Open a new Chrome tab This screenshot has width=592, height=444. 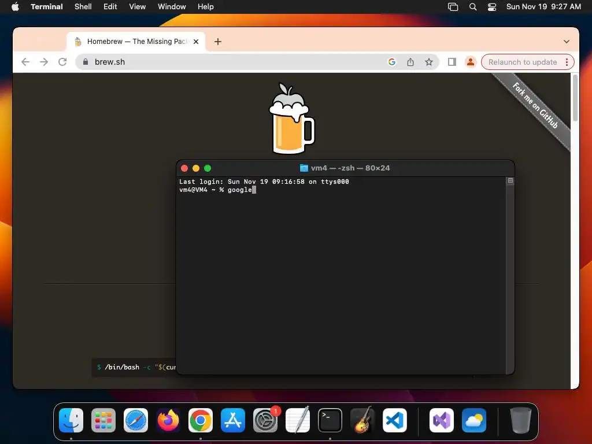click(218, 42)
